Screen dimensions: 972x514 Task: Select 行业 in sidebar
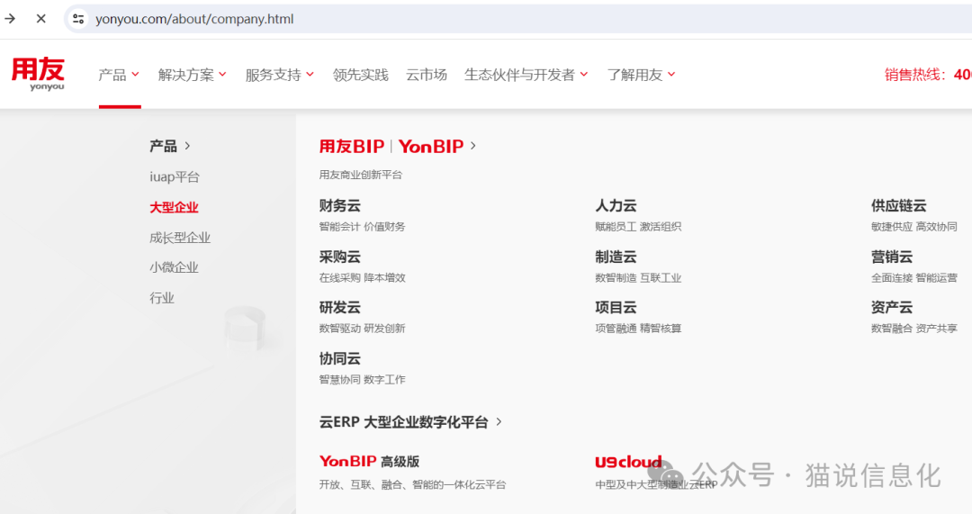[162, 298]
